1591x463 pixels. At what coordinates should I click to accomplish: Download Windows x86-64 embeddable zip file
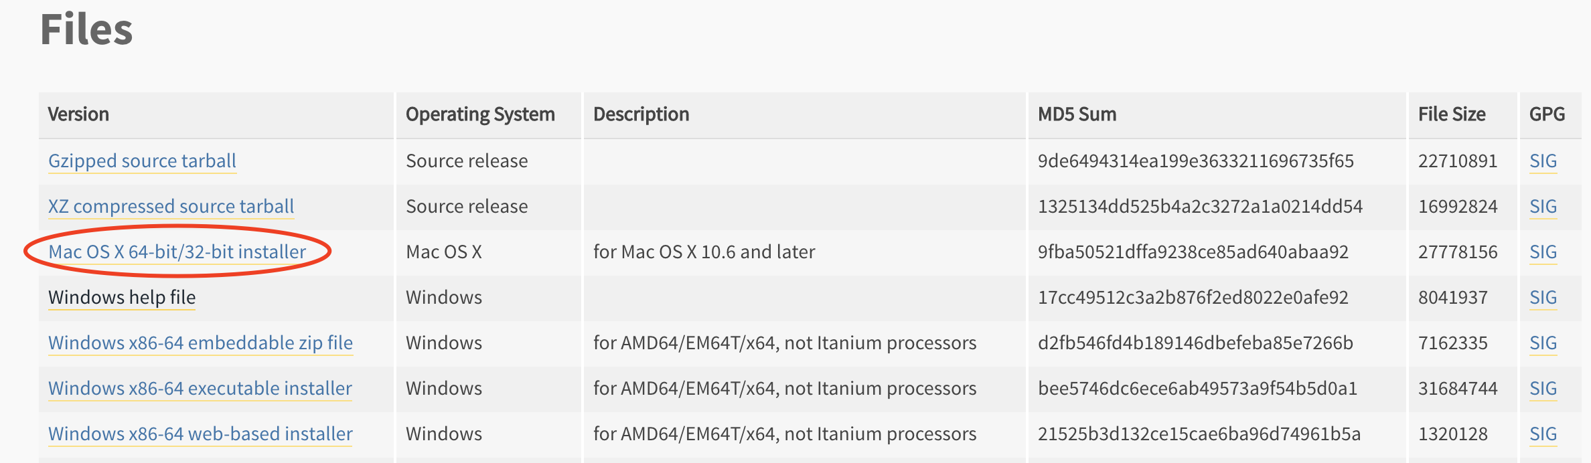200,343
